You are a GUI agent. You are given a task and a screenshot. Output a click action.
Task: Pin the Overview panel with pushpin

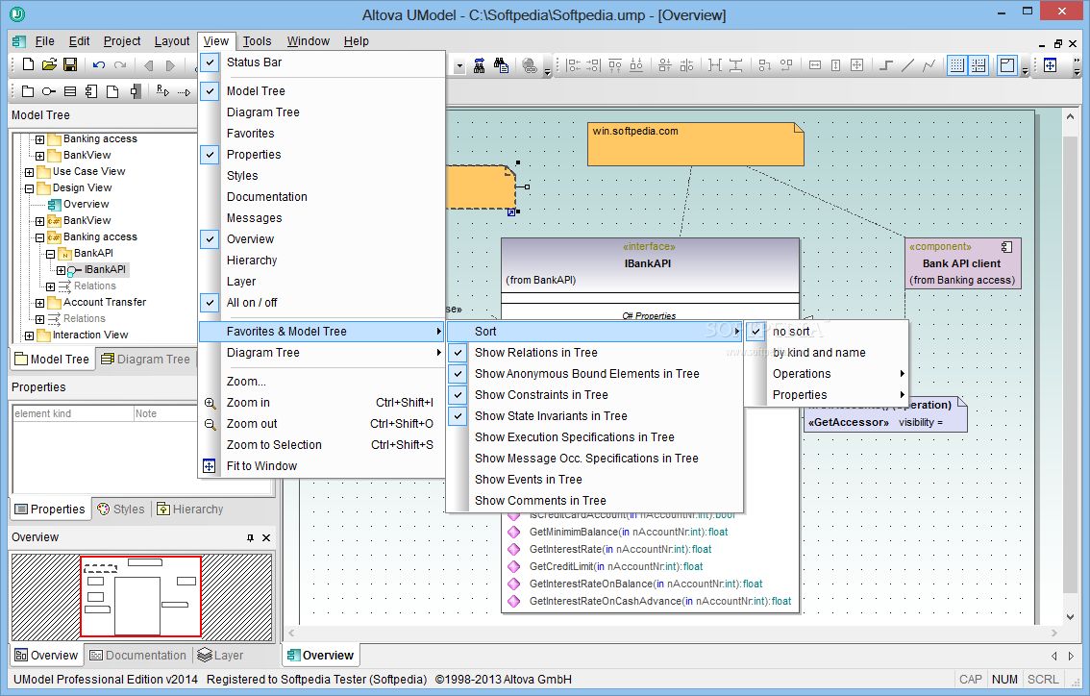(x=250, y=537)
